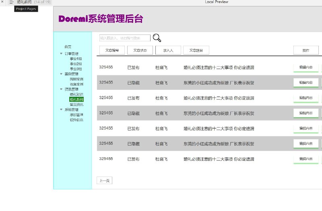Collapse the 订单管理 tree arrow
The width and height of the screenshot is (322, 211).
pos(61,54)
